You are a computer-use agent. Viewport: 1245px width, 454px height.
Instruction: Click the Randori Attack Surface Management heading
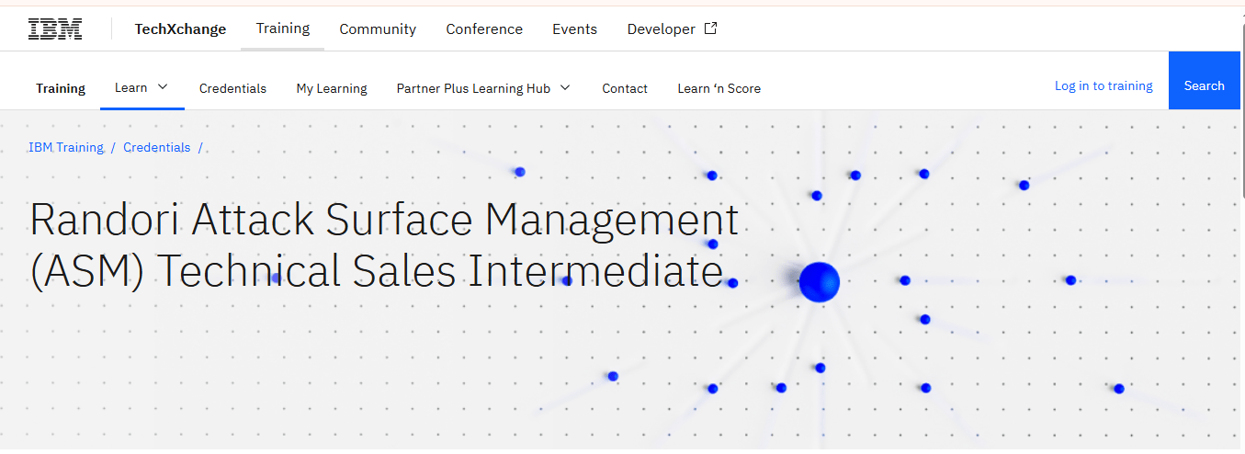tap(384, 245)
